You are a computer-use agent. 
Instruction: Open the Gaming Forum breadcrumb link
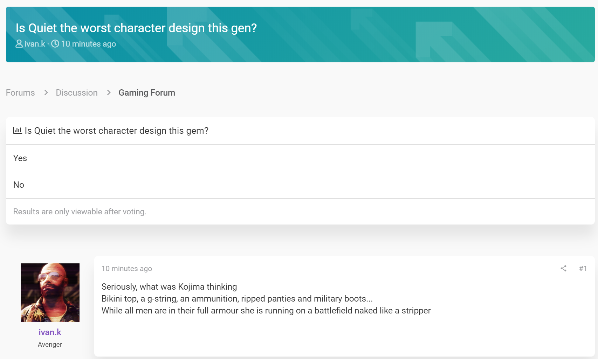click(147, 92)
